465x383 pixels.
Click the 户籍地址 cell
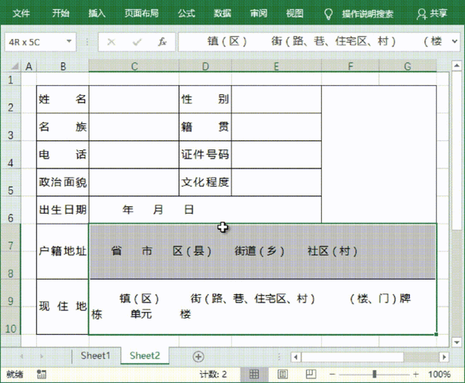[x=63, y=251]
